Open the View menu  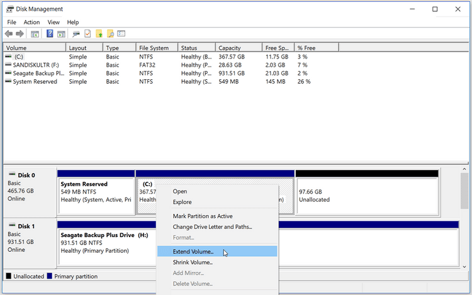(53, 22)
